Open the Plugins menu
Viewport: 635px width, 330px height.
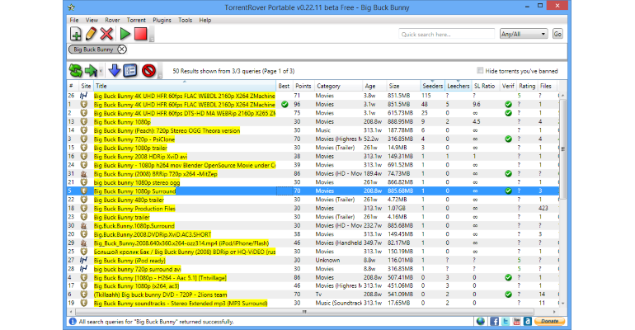click(x=162, y=20)
